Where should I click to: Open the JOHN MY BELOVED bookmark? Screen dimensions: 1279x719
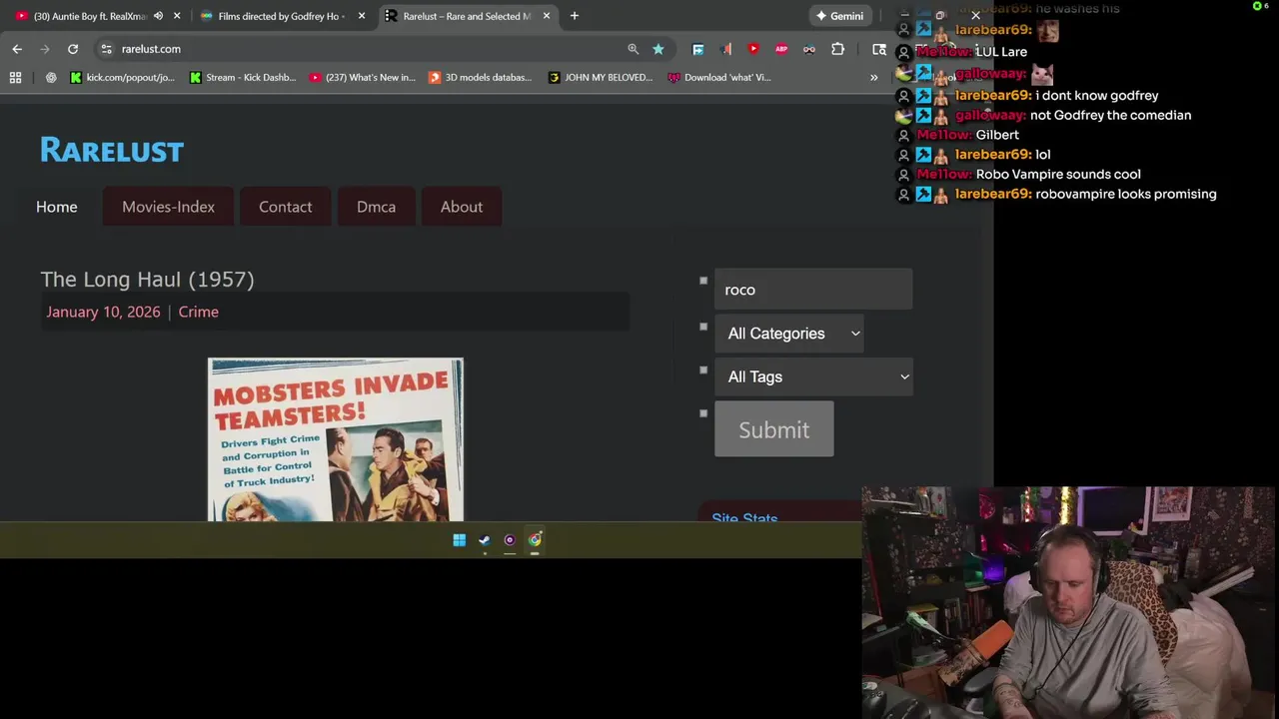[601, 77]
